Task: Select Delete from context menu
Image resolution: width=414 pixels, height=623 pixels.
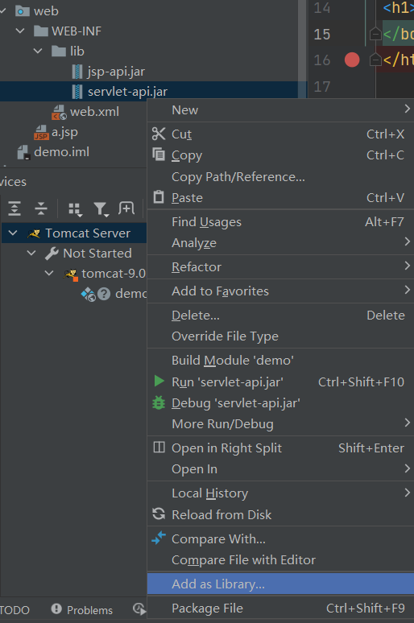Action: coord(280,315)
